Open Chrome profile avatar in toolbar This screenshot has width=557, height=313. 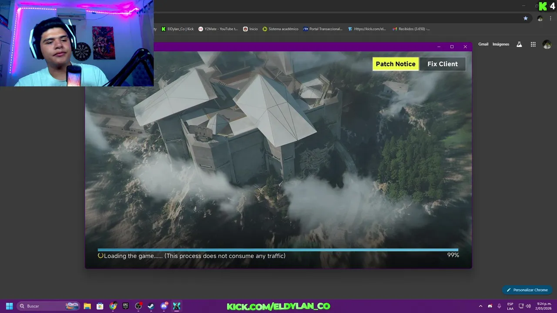pos(540,18)
